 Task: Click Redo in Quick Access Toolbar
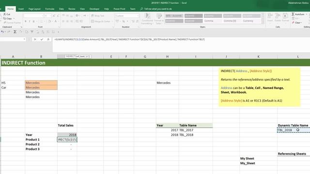coord(9,32)
